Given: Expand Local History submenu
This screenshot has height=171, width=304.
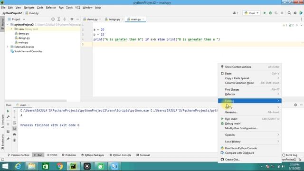Looking at the screenshot, I should pyautogui.click(x=250, y=142).
